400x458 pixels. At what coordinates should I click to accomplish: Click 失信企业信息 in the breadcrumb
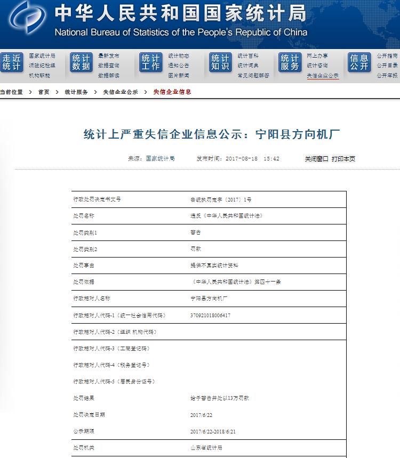172,92
